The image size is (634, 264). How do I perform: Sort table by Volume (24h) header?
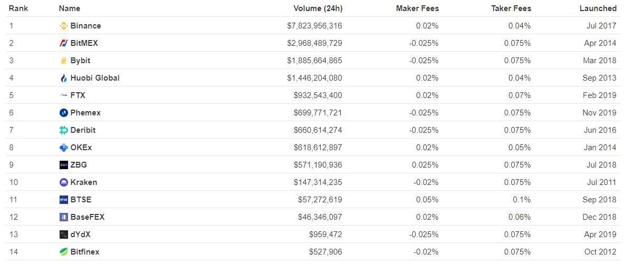coord(318,8)
